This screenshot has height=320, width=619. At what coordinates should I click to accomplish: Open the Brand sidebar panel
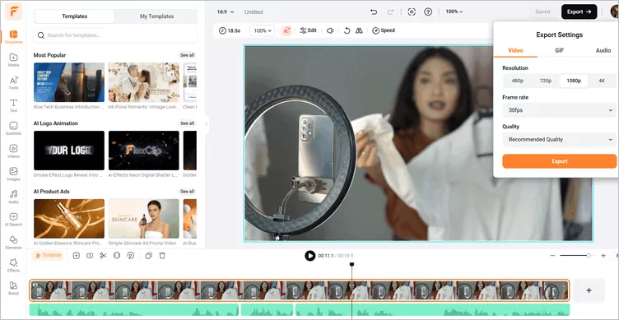click(x=13, y=288)
